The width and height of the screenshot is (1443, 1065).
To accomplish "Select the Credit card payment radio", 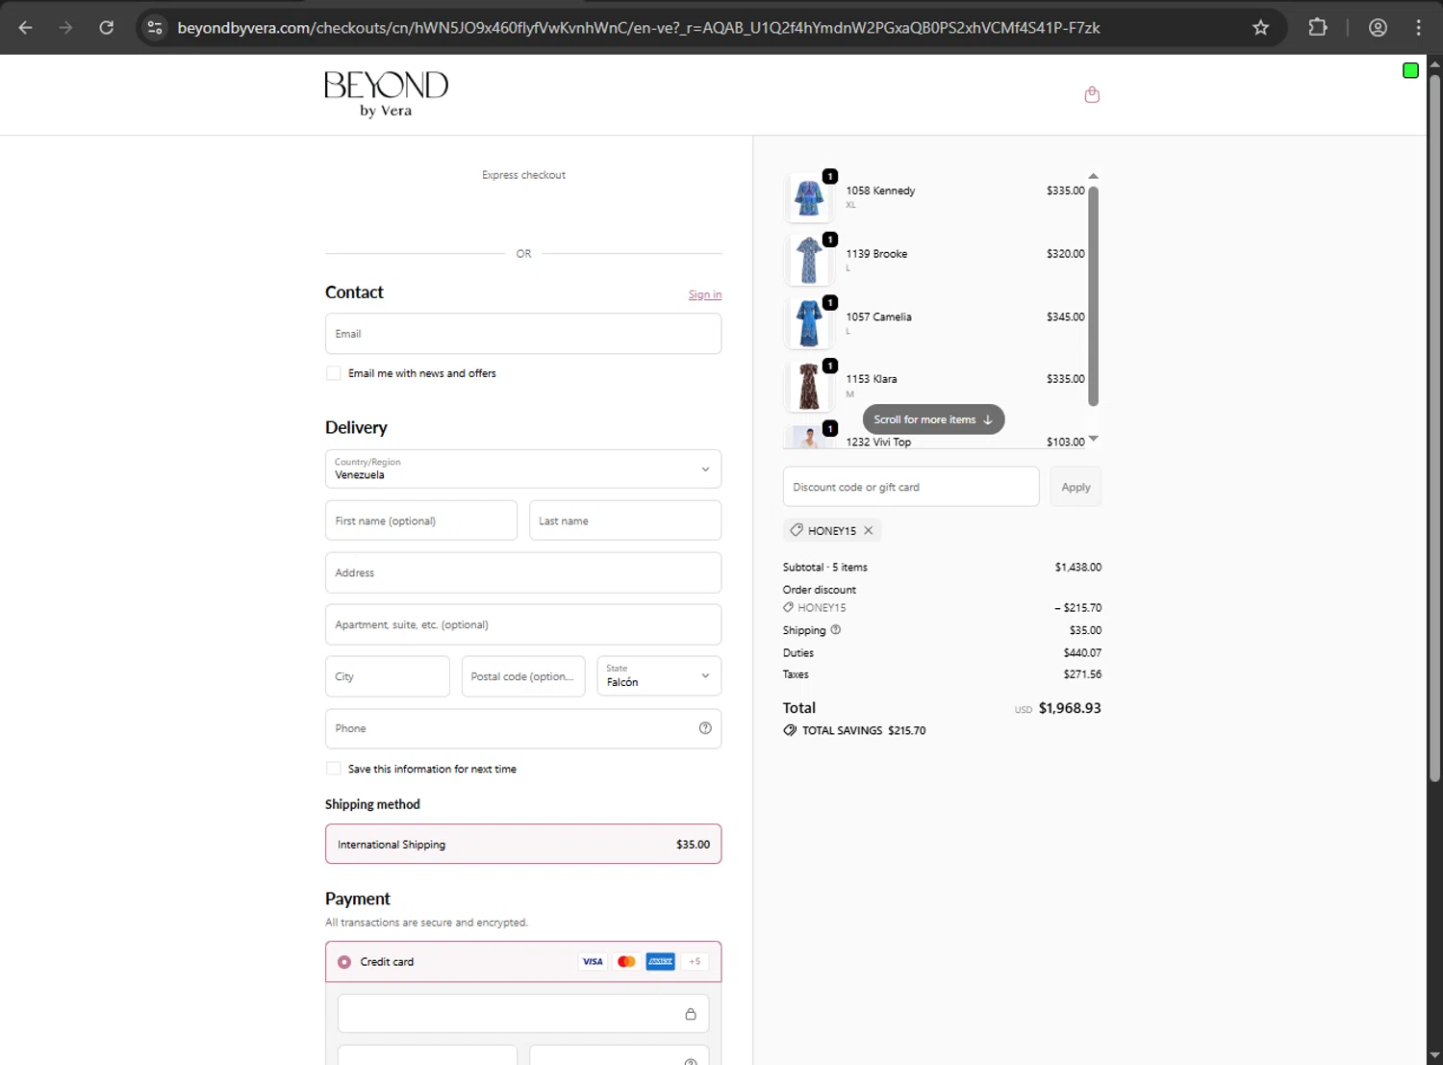I will 344,962.
